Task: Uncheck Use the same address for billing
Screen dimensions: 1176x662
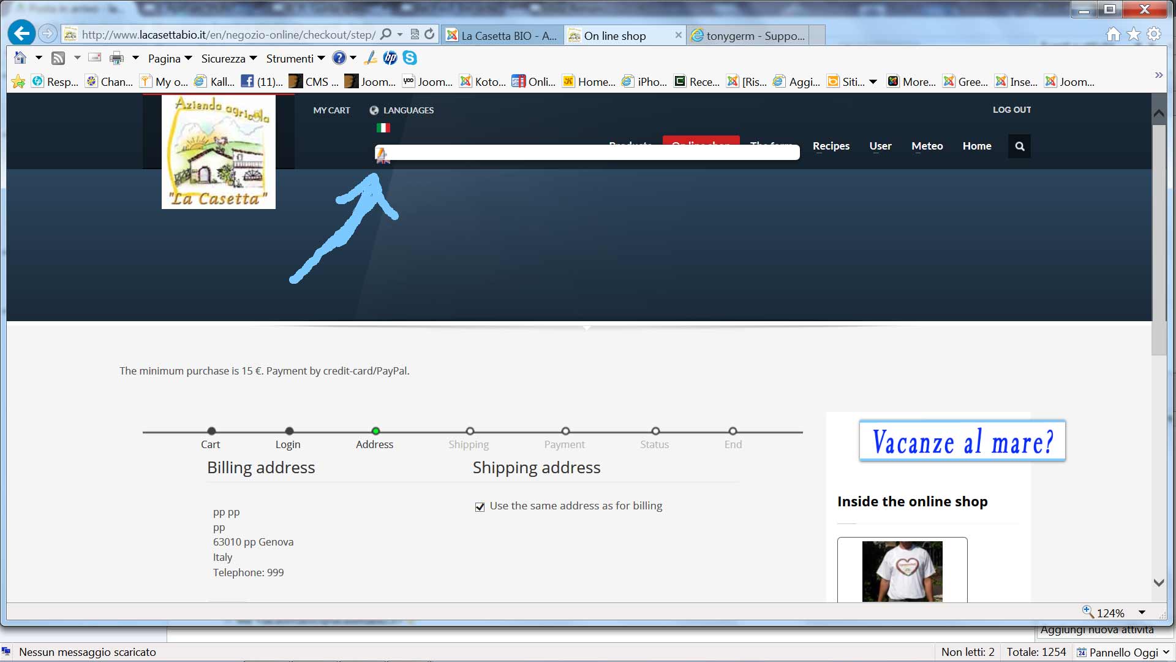Action: pos(480,507)
